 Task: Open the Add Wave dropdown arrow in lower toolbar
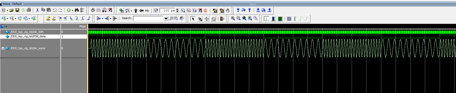pyautogui.click(x=7, y=19)
